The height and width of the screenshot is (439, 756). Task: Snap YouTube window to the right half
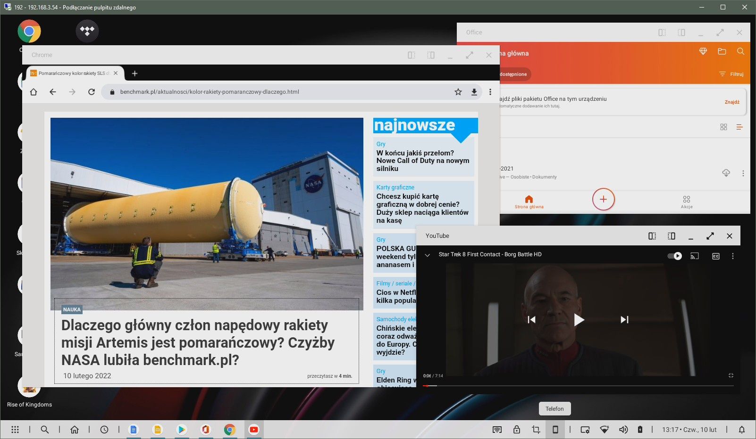pyautogui.click(x=672, y=236)
